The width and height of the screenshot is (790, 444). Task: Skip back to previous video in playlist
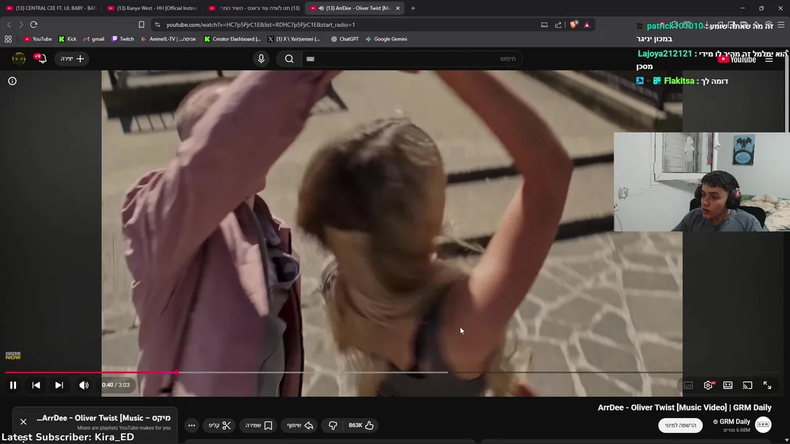[x=36, y=385]
